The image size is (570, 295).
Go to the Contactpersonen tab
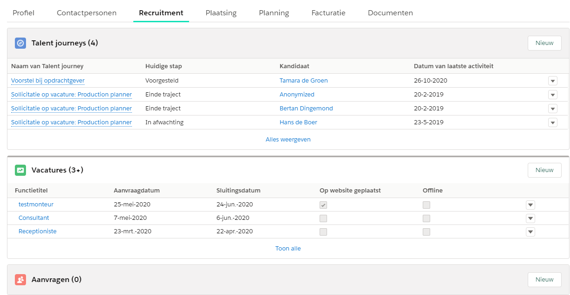tap(86, 13)
